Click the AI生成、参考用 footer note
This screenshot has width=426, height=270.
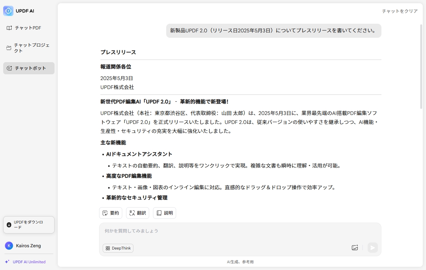[240, 262]
